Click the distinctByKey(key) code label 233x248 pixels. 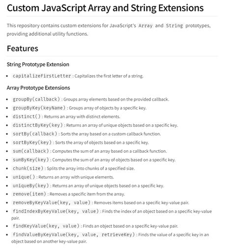[38, 125]
